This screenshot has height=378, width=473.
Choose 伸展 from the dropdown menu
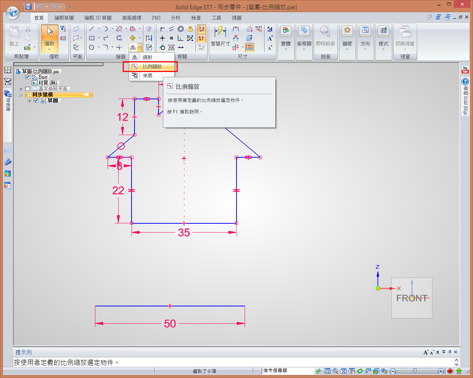(152, 76)
